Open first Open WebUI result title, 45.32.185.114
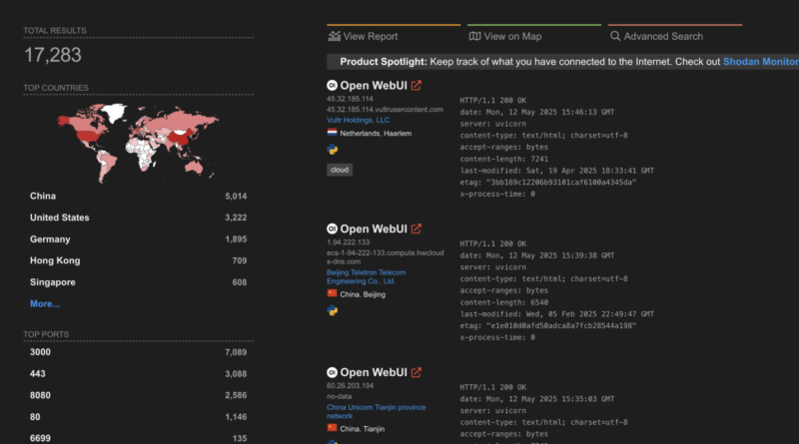The image size is (799, 444). click(x=374, y=86)
